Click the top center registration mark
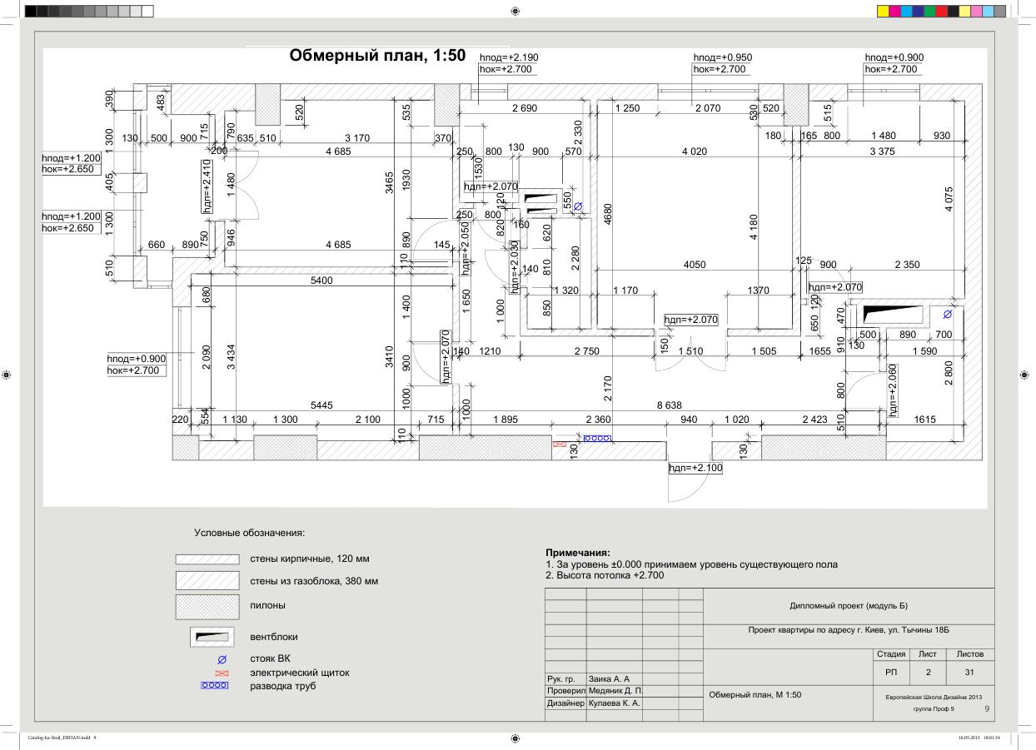Image resolution: width=1036 pixels, height=750 pixels. point(515,12)
